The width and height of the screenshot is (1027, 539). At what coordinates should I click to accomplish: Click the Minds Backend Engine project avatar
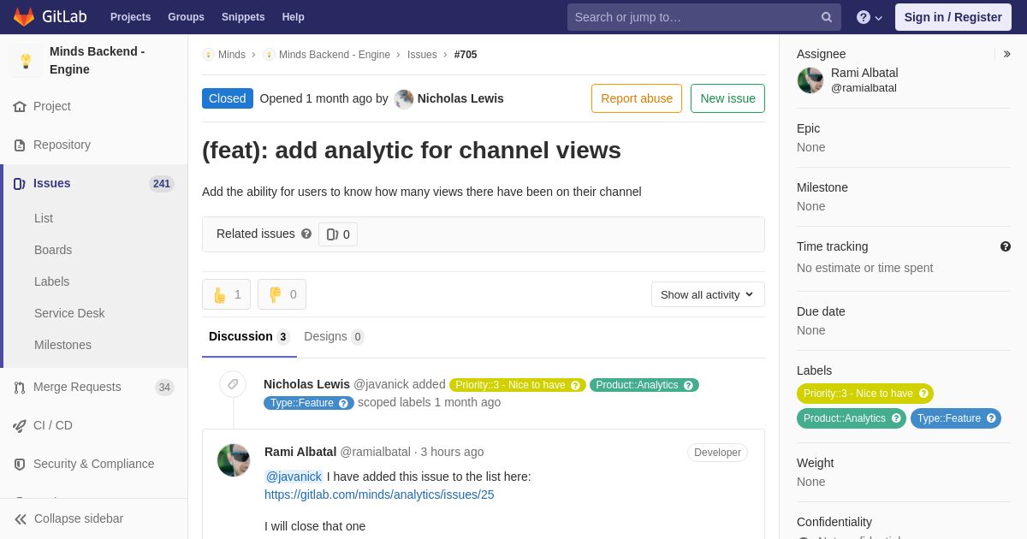coord(26,61)
